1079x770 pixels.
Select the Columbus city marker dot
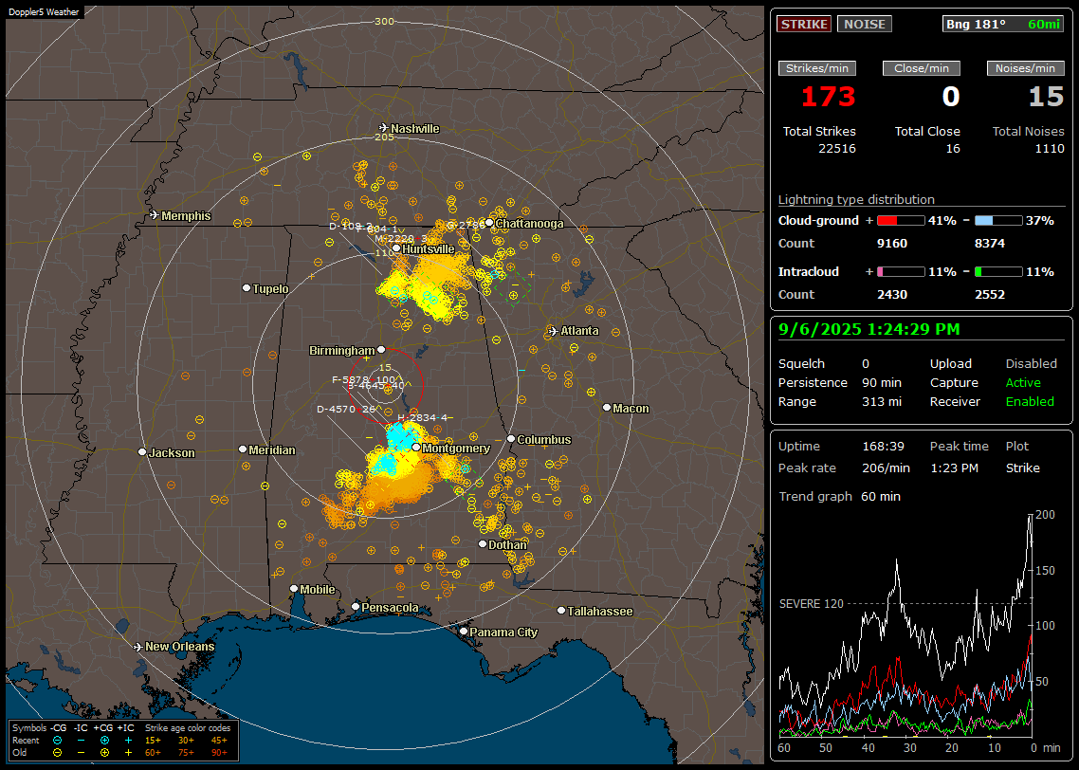point(511,438)
